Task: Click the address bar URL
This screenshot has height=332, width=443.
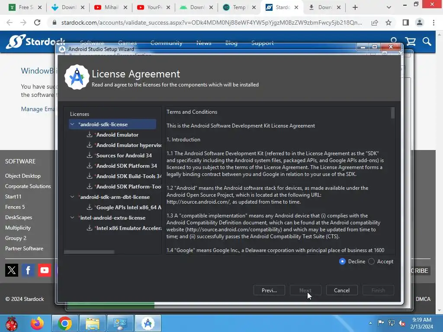Action: (x=212, y=22)
